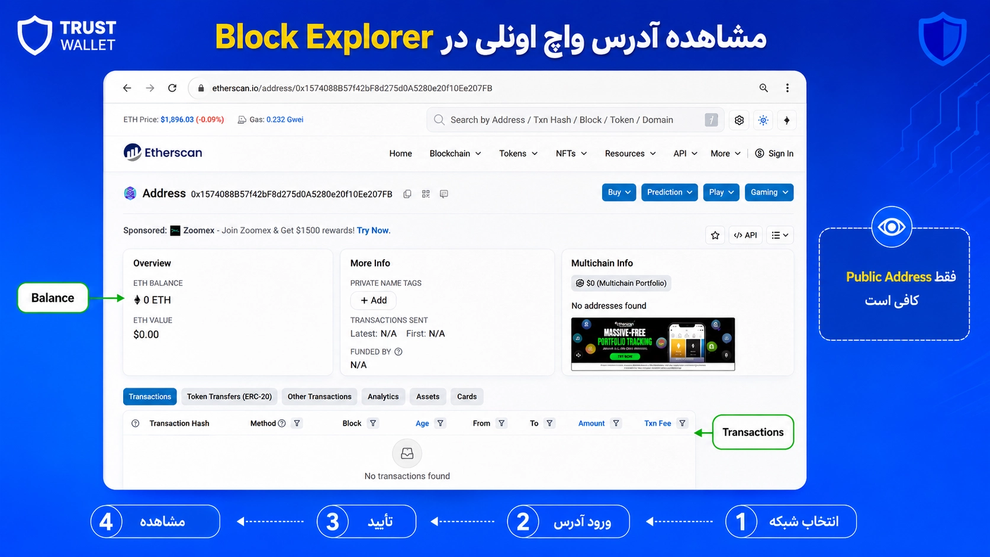Open the Play dropdown
Image resolution: width=990 pixels, height=557 pixels.
coord(721,192)
